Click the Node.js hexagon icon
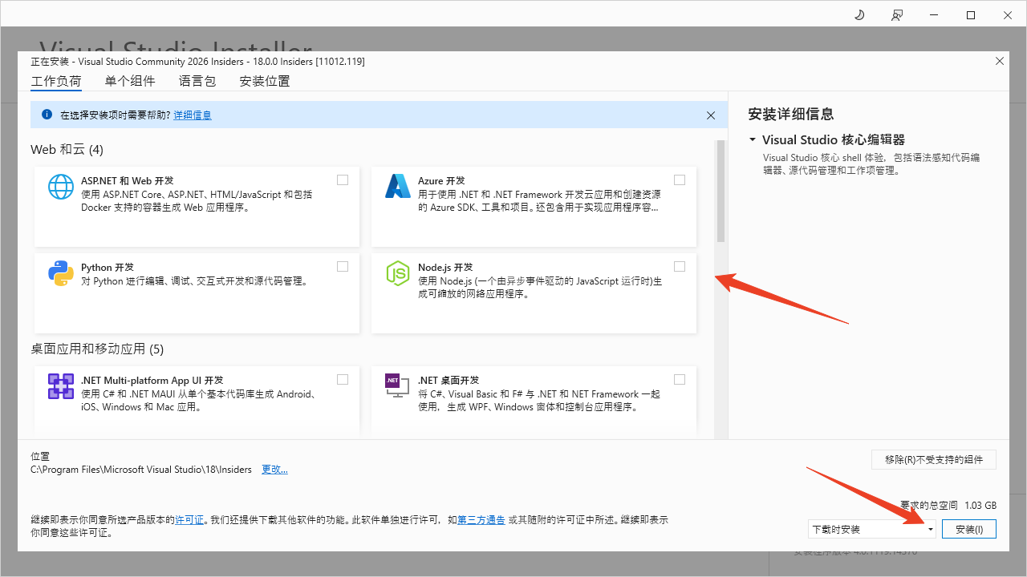Screen dimensions: 1027x577 398,273
